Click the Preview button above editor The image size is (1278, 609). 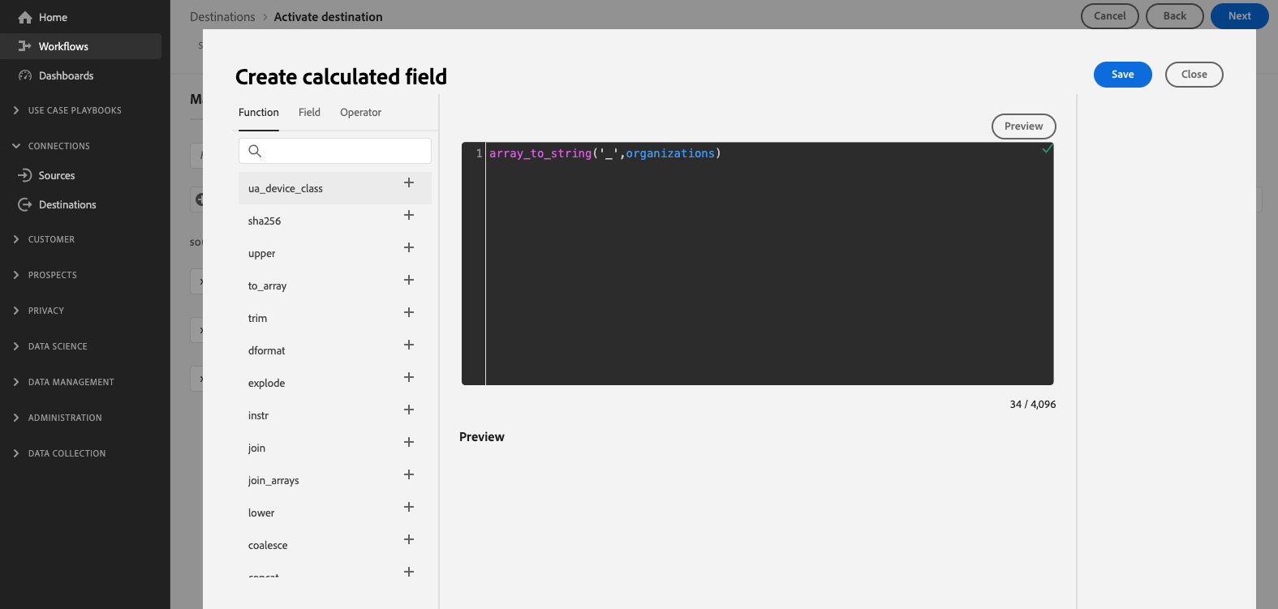click(x=1023, y=127)
